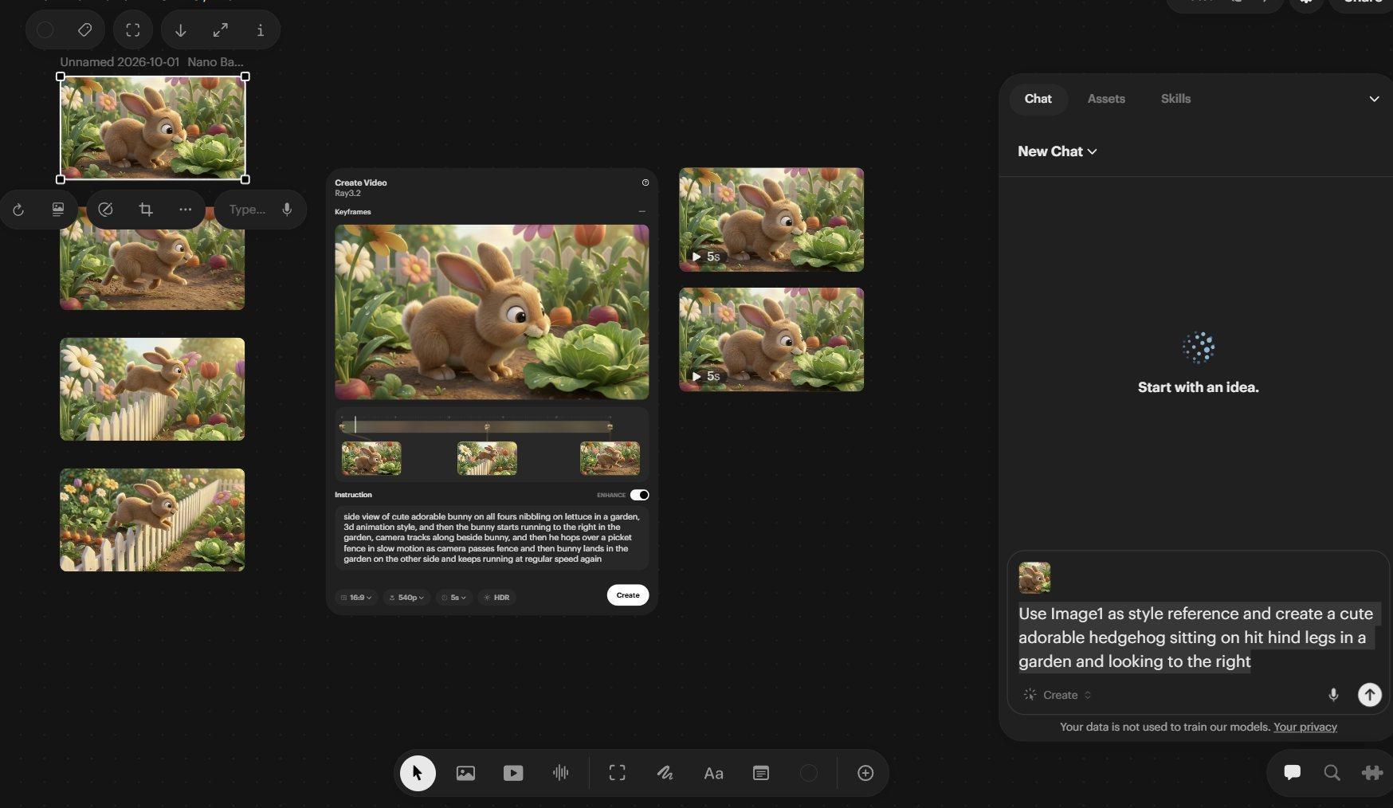Image resolution: width=1393 pixels, height=808 pixels.
Task: Send the chat prompt with the up arrow
Action: 1369,695
